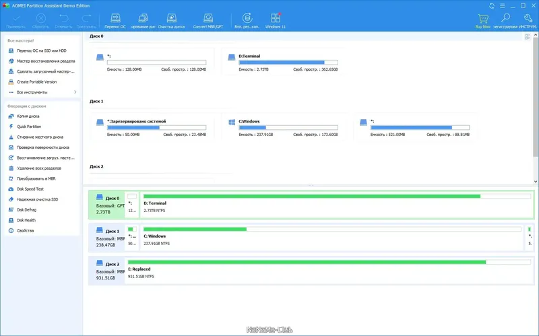Open Сделать загрузочный мастер in the sidebar
539x336 pixels.
(41, 71)
